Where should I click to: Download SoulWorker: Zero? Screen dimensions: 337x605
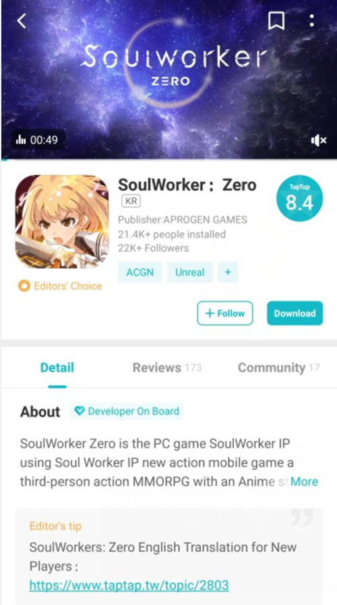295,313
